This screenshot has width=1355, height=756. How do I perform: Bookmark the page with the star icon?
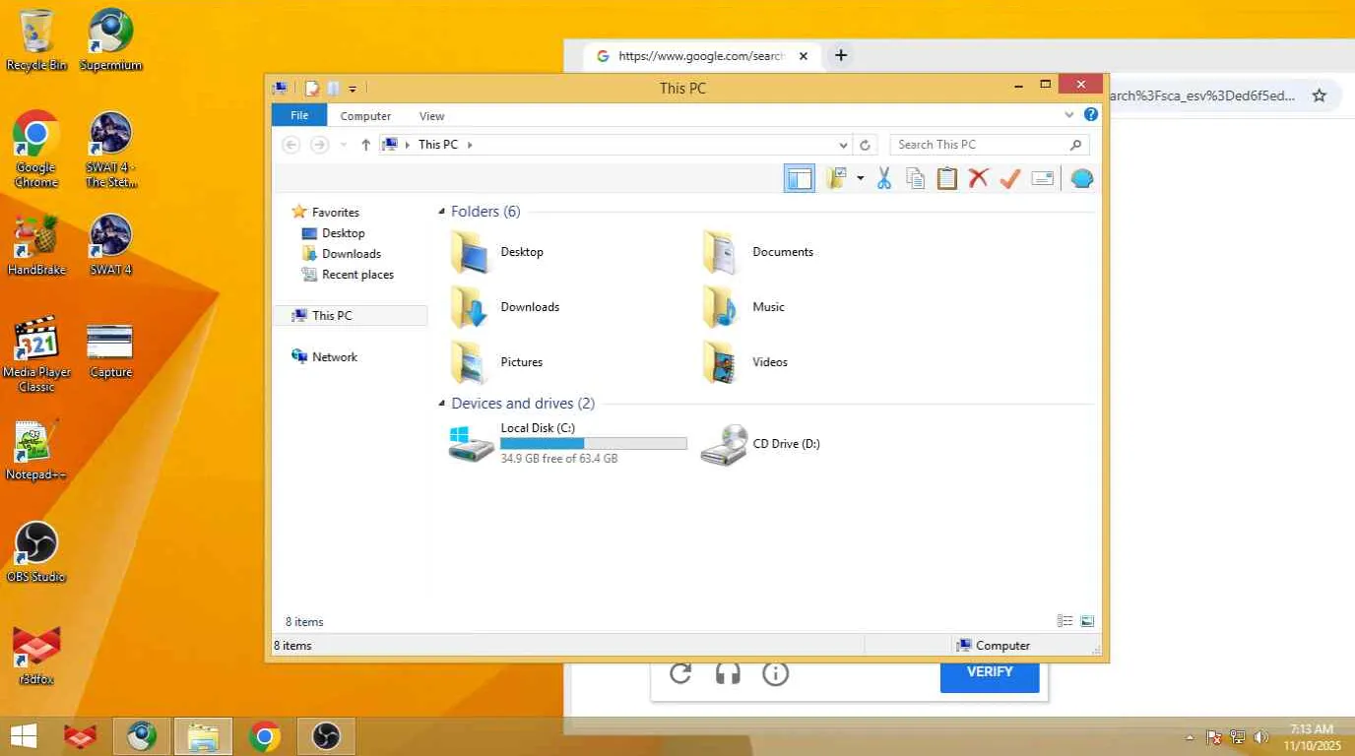(x=1320, y=95)
